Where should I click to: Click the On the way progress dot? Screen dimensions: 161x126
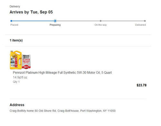tap(100, 21)
